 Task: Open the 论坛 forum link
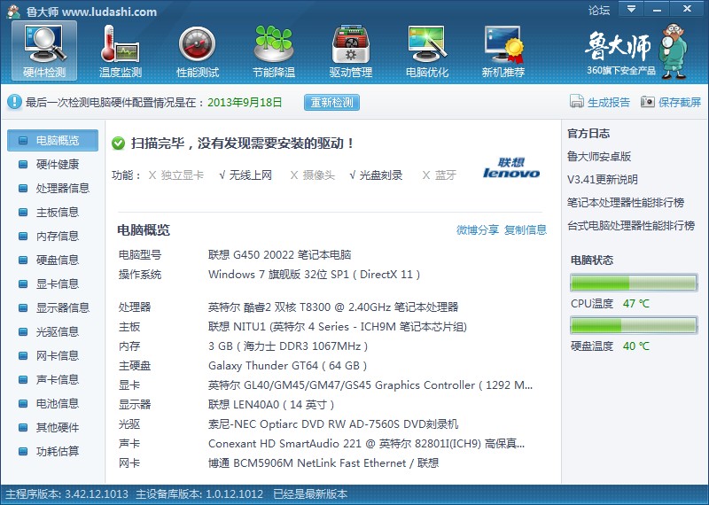coord(599,10)
